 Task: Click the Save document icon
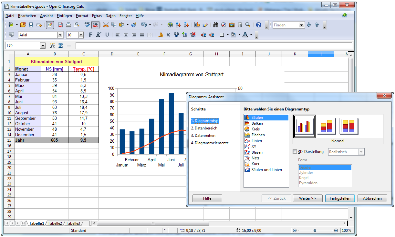click(31, 25)
